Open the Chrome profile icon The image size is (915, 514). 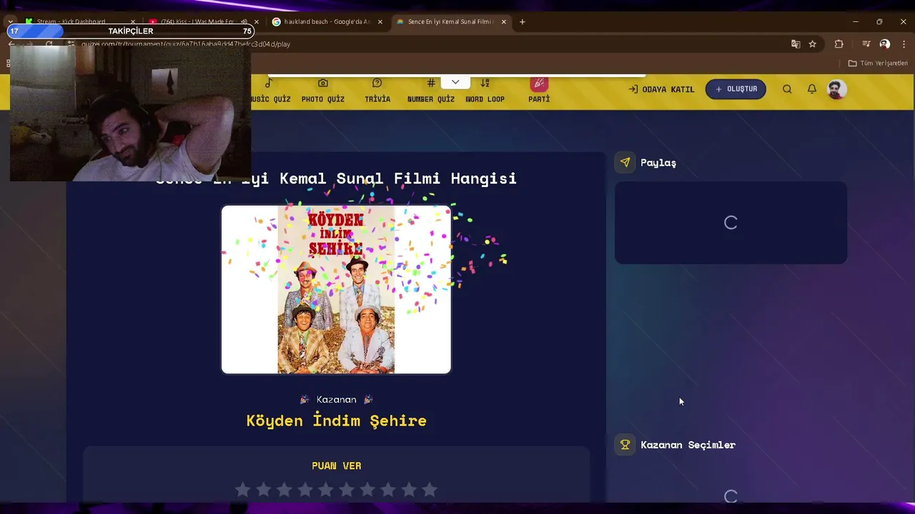pos(885,44)
